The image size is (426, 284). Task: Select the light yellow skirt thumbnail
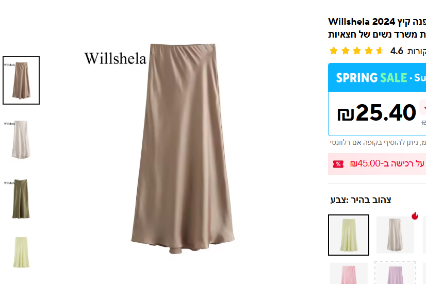tap(21, 252)
